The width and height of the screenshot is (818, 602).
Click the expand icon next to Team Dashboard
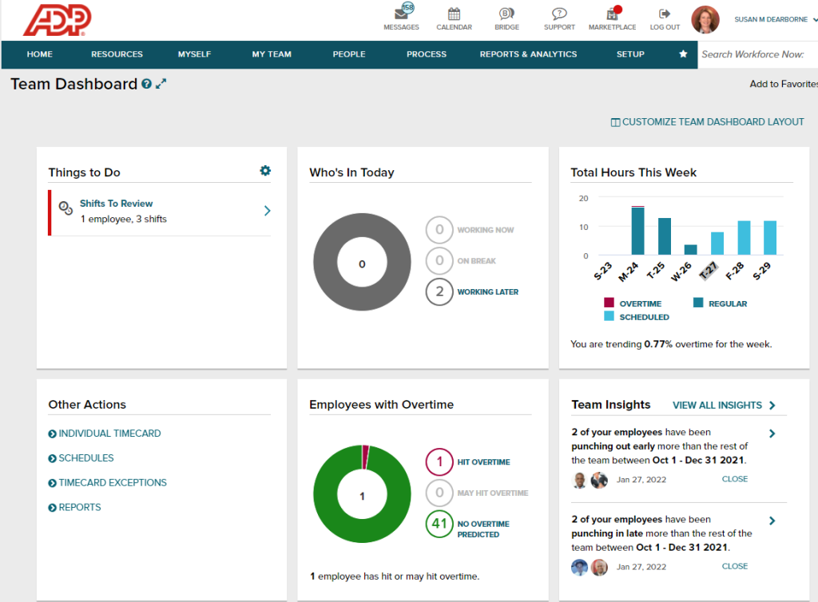click(x=162, y=83)
